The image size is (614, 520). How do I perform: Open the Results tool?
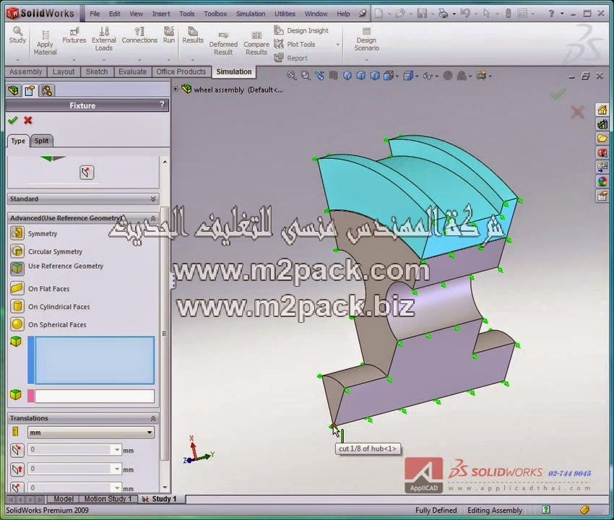[x=193, y=35]
